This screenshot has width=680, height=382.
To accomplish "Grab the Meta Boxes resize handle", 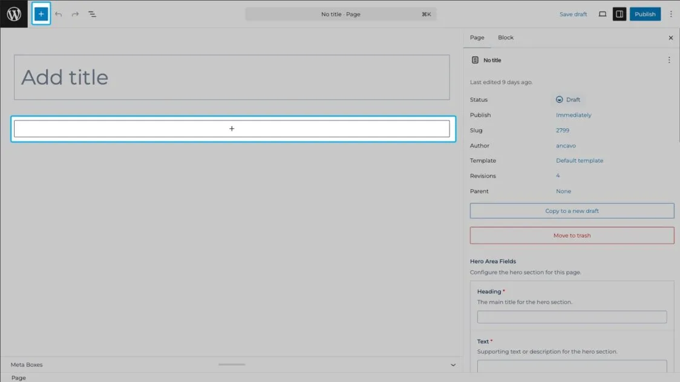I will pos(232,364).
